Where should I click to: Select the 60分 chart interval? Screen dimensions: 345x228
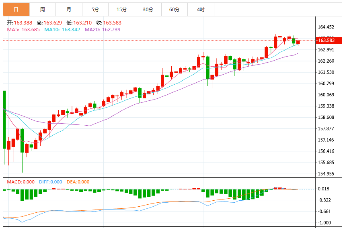tap(175, 10)
